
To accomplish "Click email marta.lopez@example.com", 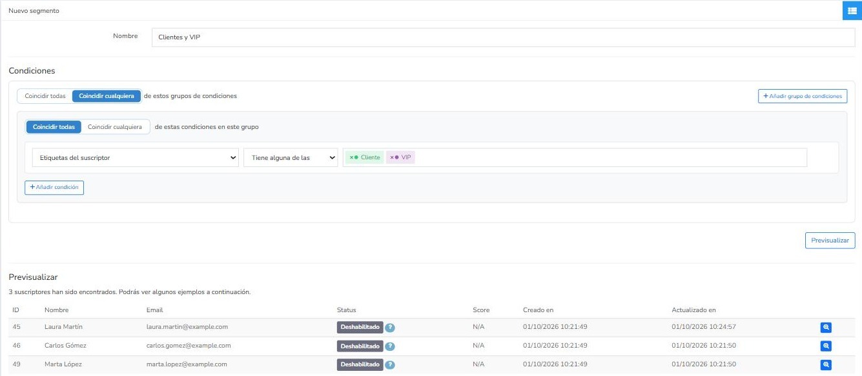I will (x=187, y=364).
